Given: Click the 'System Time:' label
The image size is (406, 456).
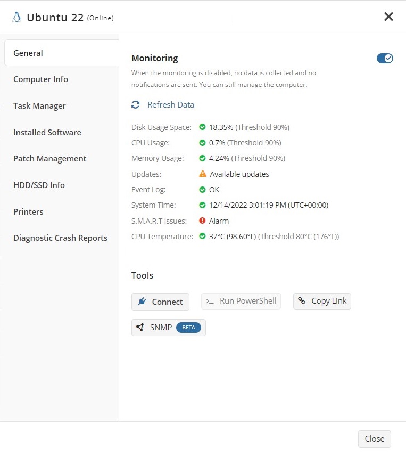Looking at the screenshot, I should [154, 205].
